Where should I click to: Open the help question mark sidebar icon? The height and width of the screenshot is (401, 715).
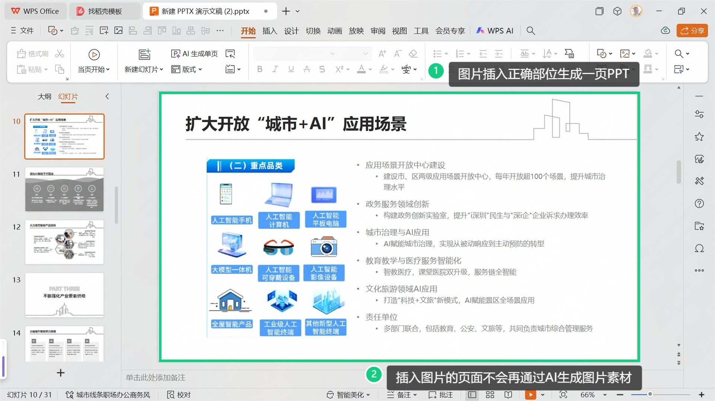point(699,203)
